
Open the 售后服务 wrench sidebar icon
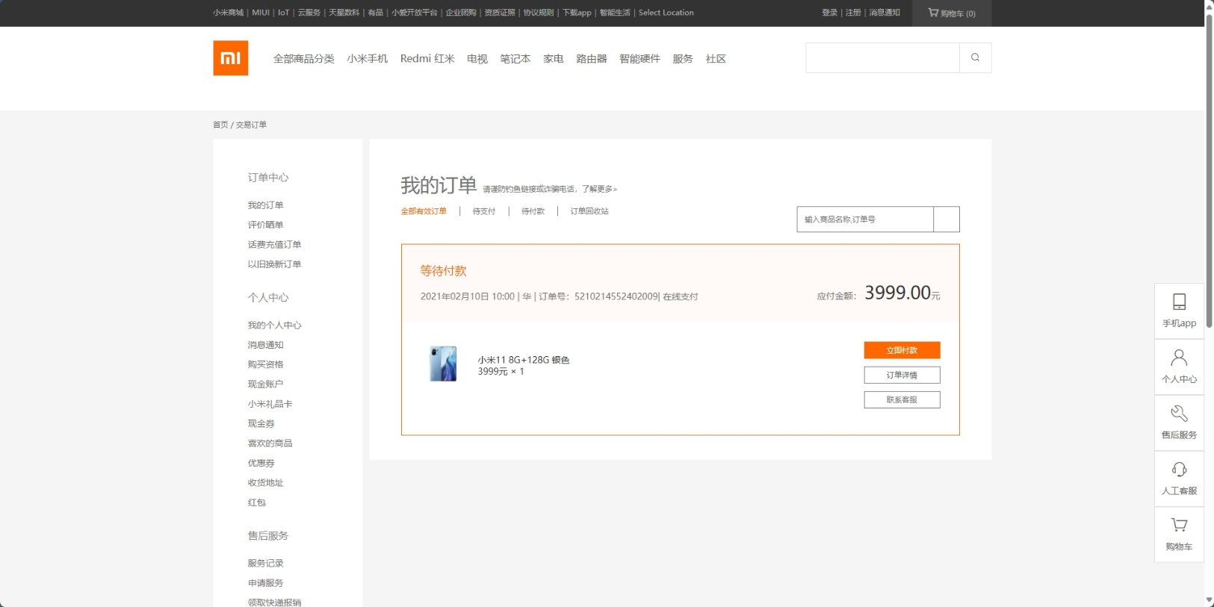(x=1179, y=423)
